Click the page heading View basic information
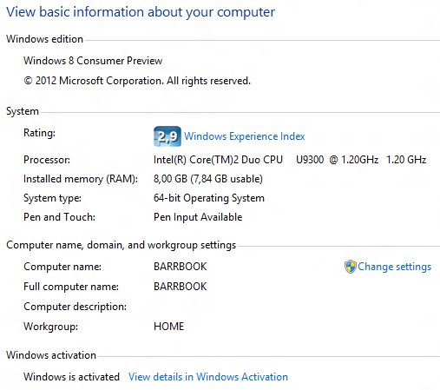This screenshot has width=440, height=390. 141,12
